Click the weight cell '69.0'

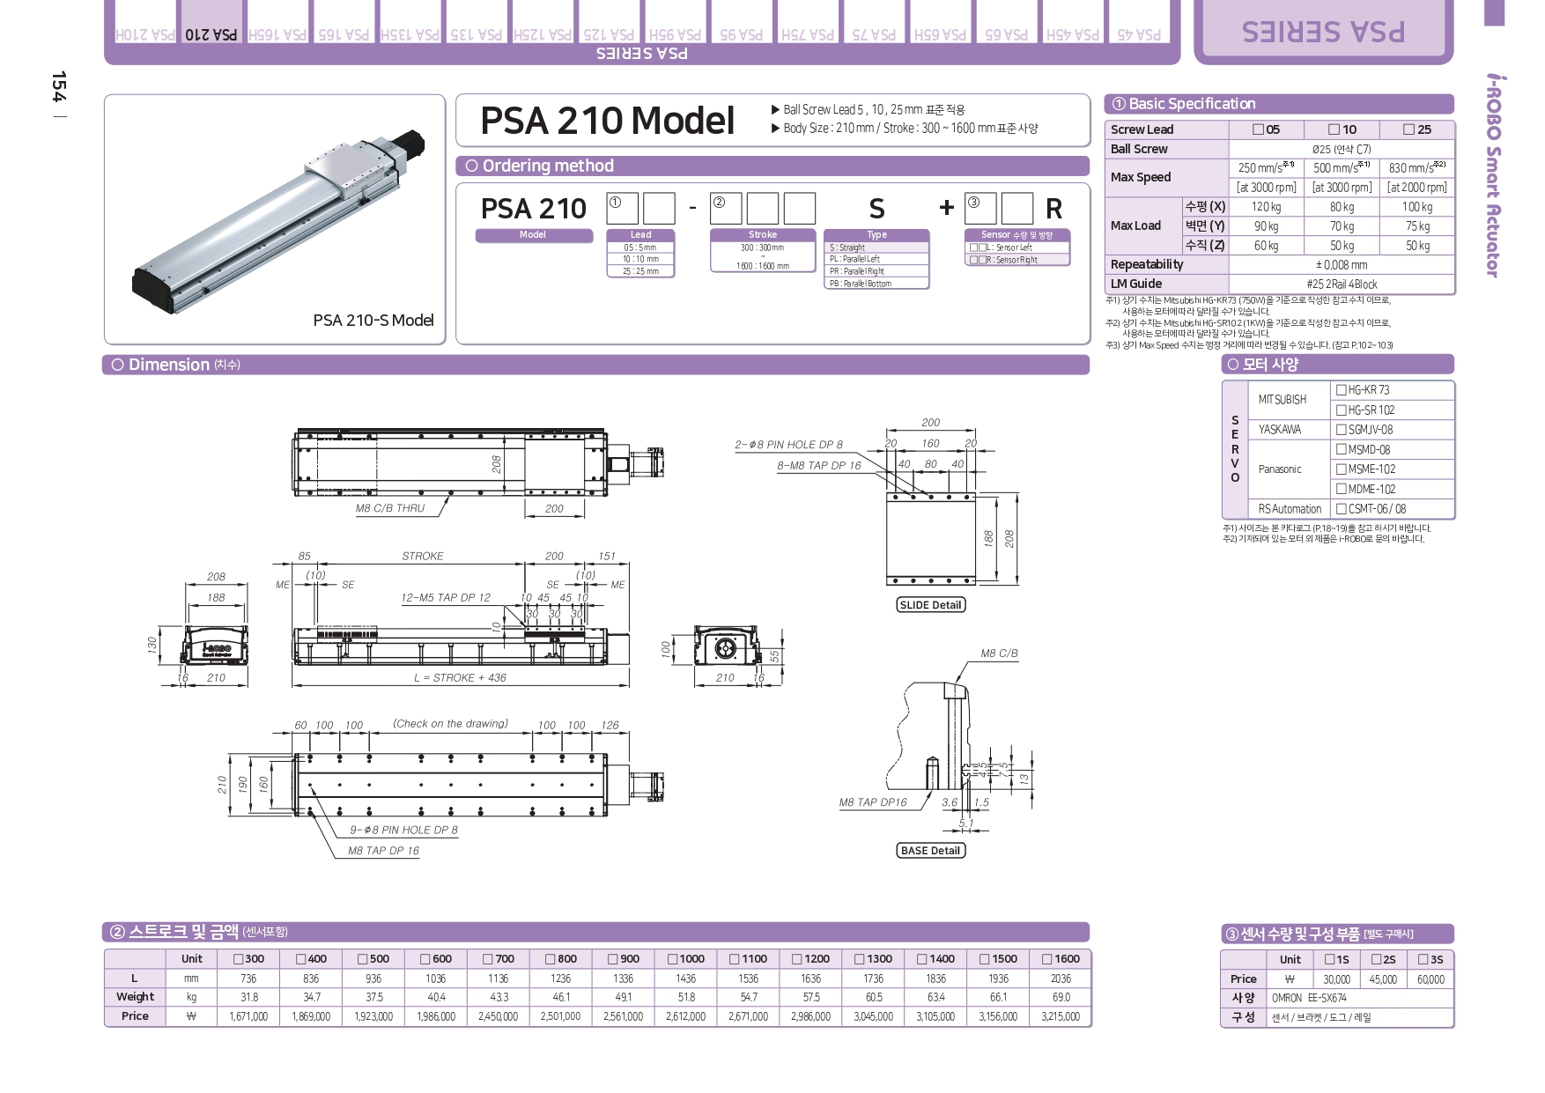point(1061,997)
